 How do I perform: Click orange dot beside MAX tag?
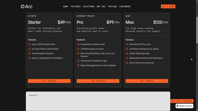tap(126, 16)
